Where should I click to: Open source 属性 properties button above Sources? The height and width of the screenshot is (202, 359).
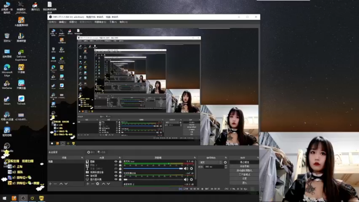[x=91, y=152]
